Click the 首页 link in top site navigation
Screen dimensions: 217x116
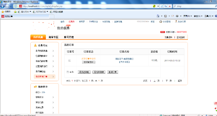tap(62, 22)
